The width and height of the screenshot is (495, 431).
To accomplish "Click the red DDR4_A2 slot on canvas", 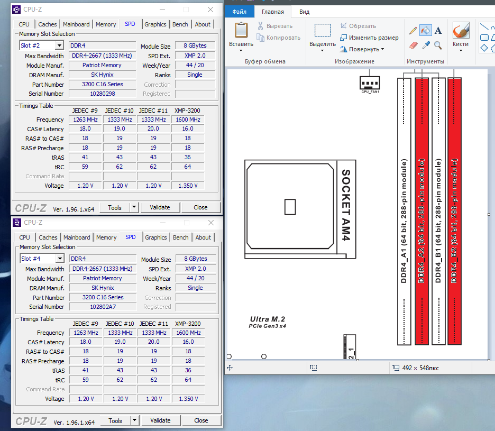I will coord(421,211).
